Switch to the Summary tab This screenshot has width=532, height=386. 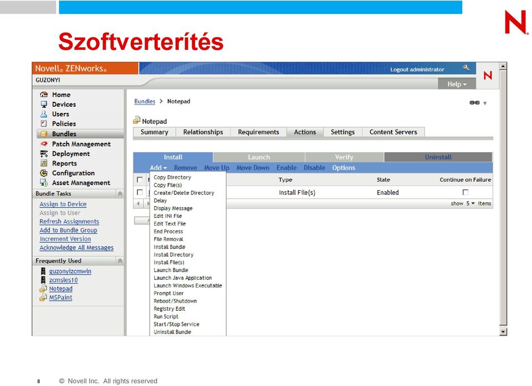[x=155, y=132]
